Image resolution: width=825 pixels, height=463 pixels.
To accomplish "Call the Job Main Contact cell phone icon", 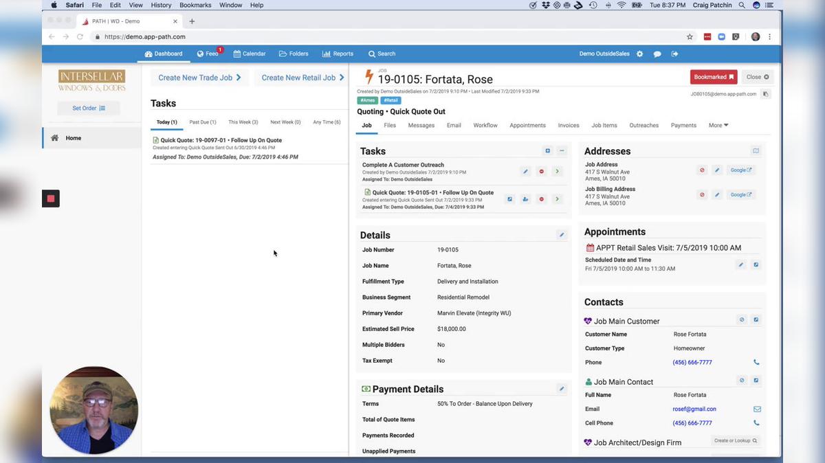I will coord(757,423).
